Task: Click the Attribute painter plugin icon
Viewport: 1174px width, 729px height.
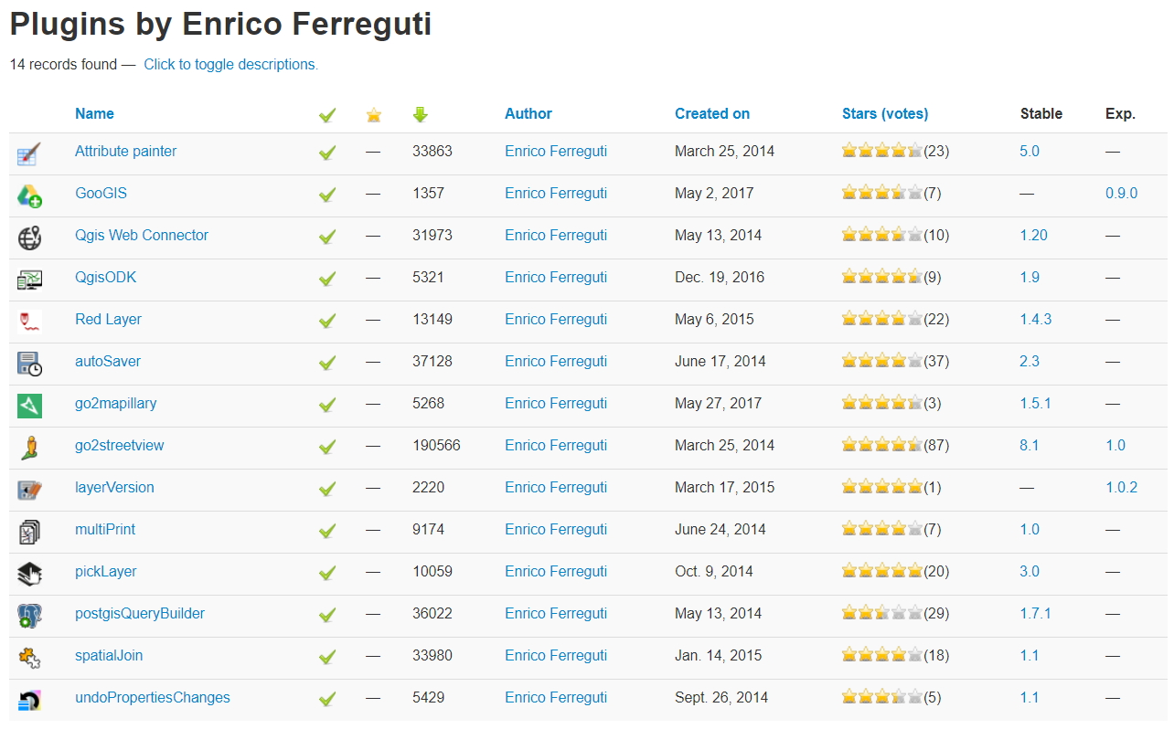Action: [29, 153]
